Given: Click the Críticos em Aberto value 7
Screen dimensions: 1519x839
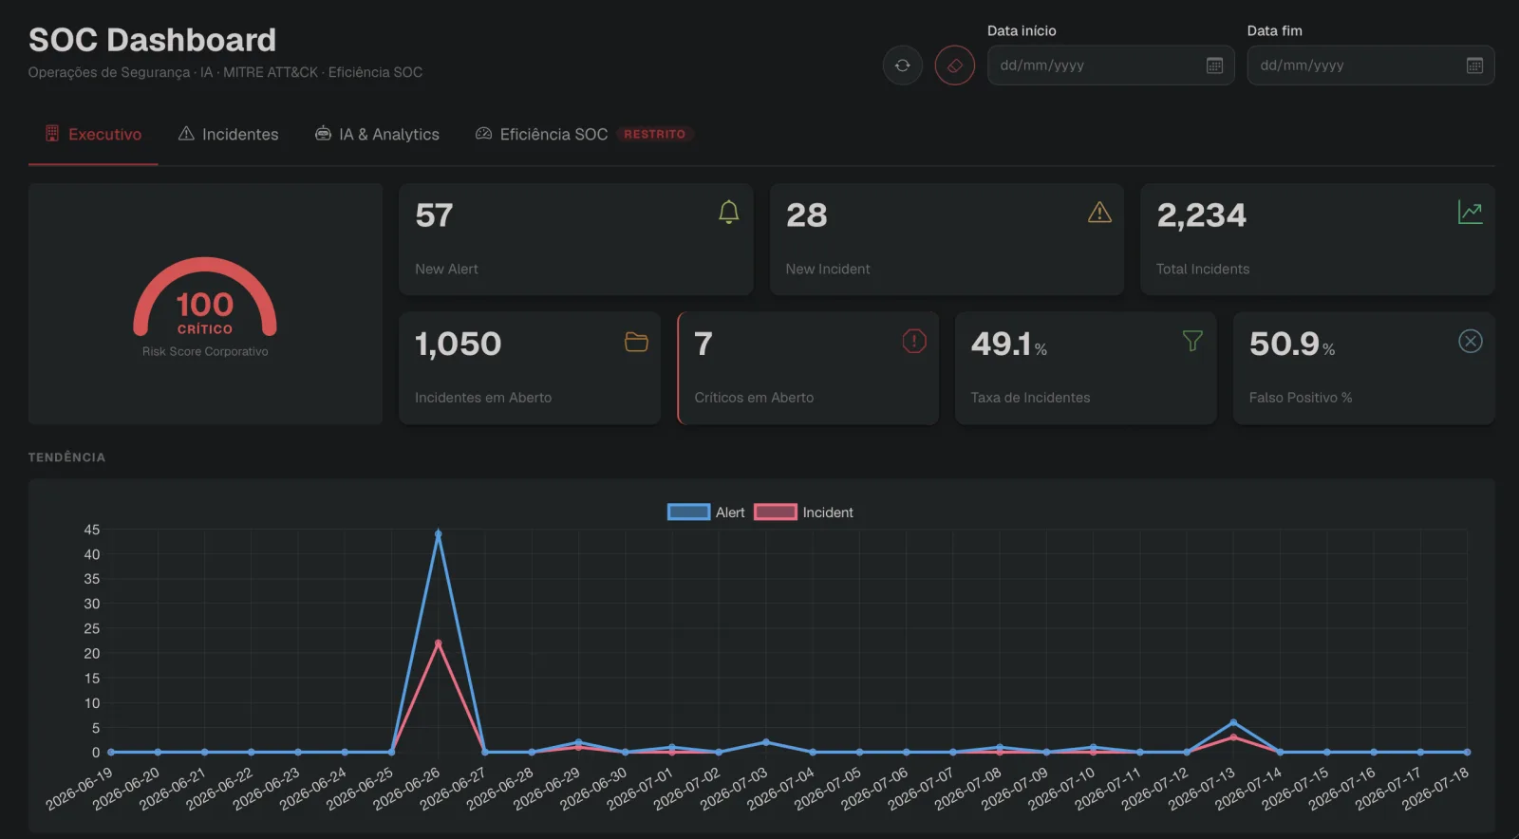Looking at the screenshot, I should pos(703,344).
